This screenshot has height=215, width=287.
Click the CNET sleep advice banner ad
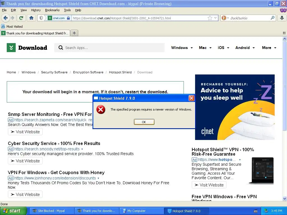click(x=235, y=107)
